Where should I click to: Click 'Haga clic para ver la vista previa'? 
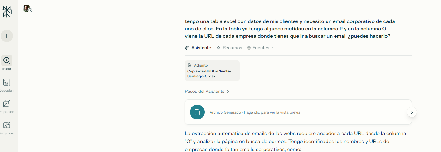(272, 112)
